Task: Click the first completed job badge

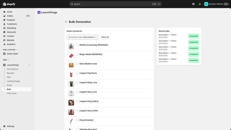Action: coord(193,36)
